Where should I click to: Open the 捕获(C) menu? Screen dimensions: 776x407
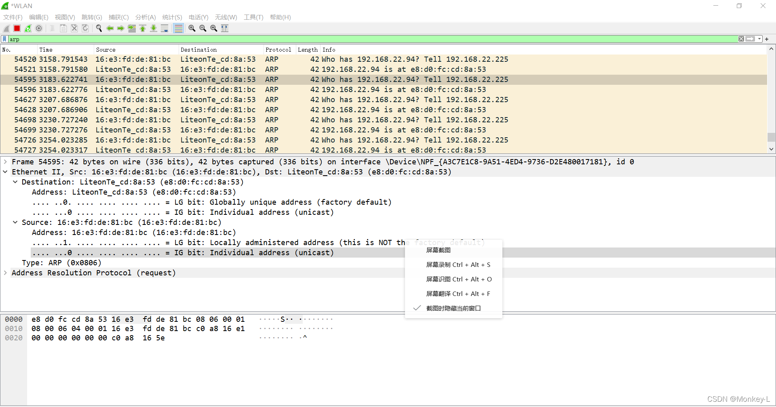119,17
